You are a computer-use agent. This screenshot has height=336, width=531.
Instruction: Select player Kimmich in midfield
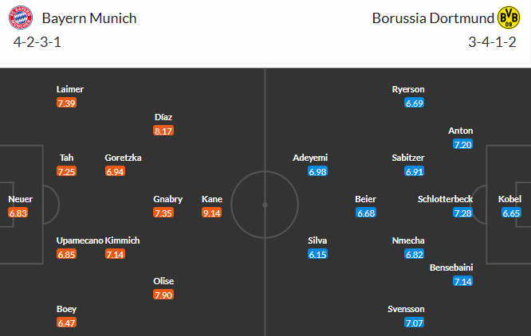tap(122, 240)
